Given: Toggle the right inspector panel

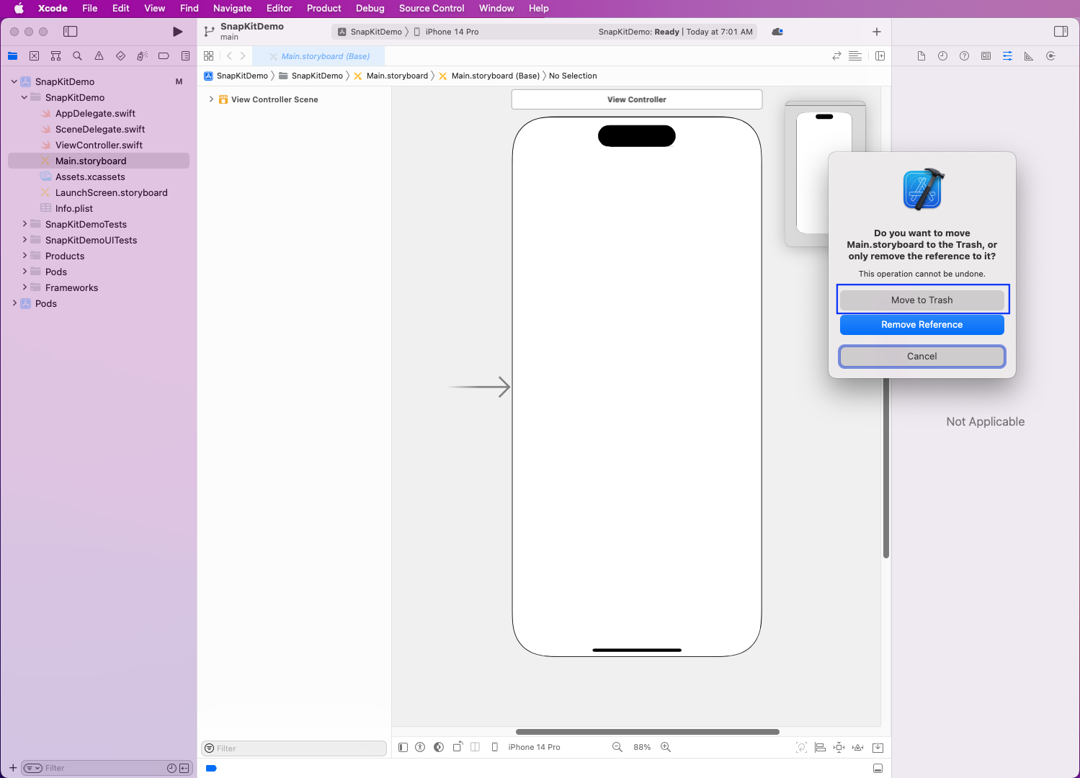Looking at the screenshot, I should coord(1061,32).
